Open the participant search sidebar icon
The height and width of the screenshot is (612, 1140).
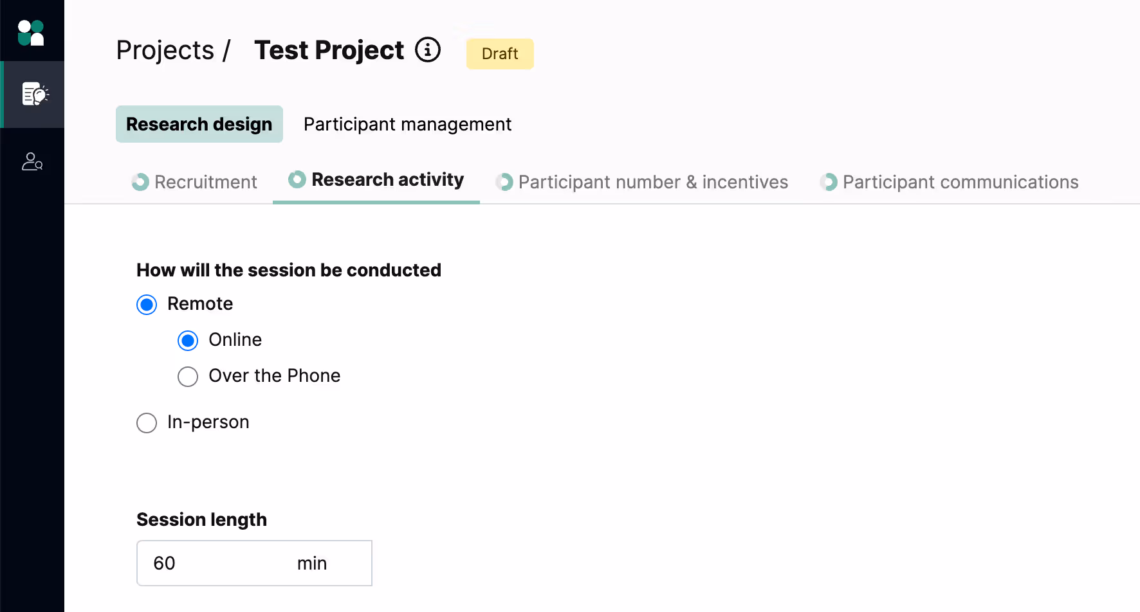click(x=32, y=161)
